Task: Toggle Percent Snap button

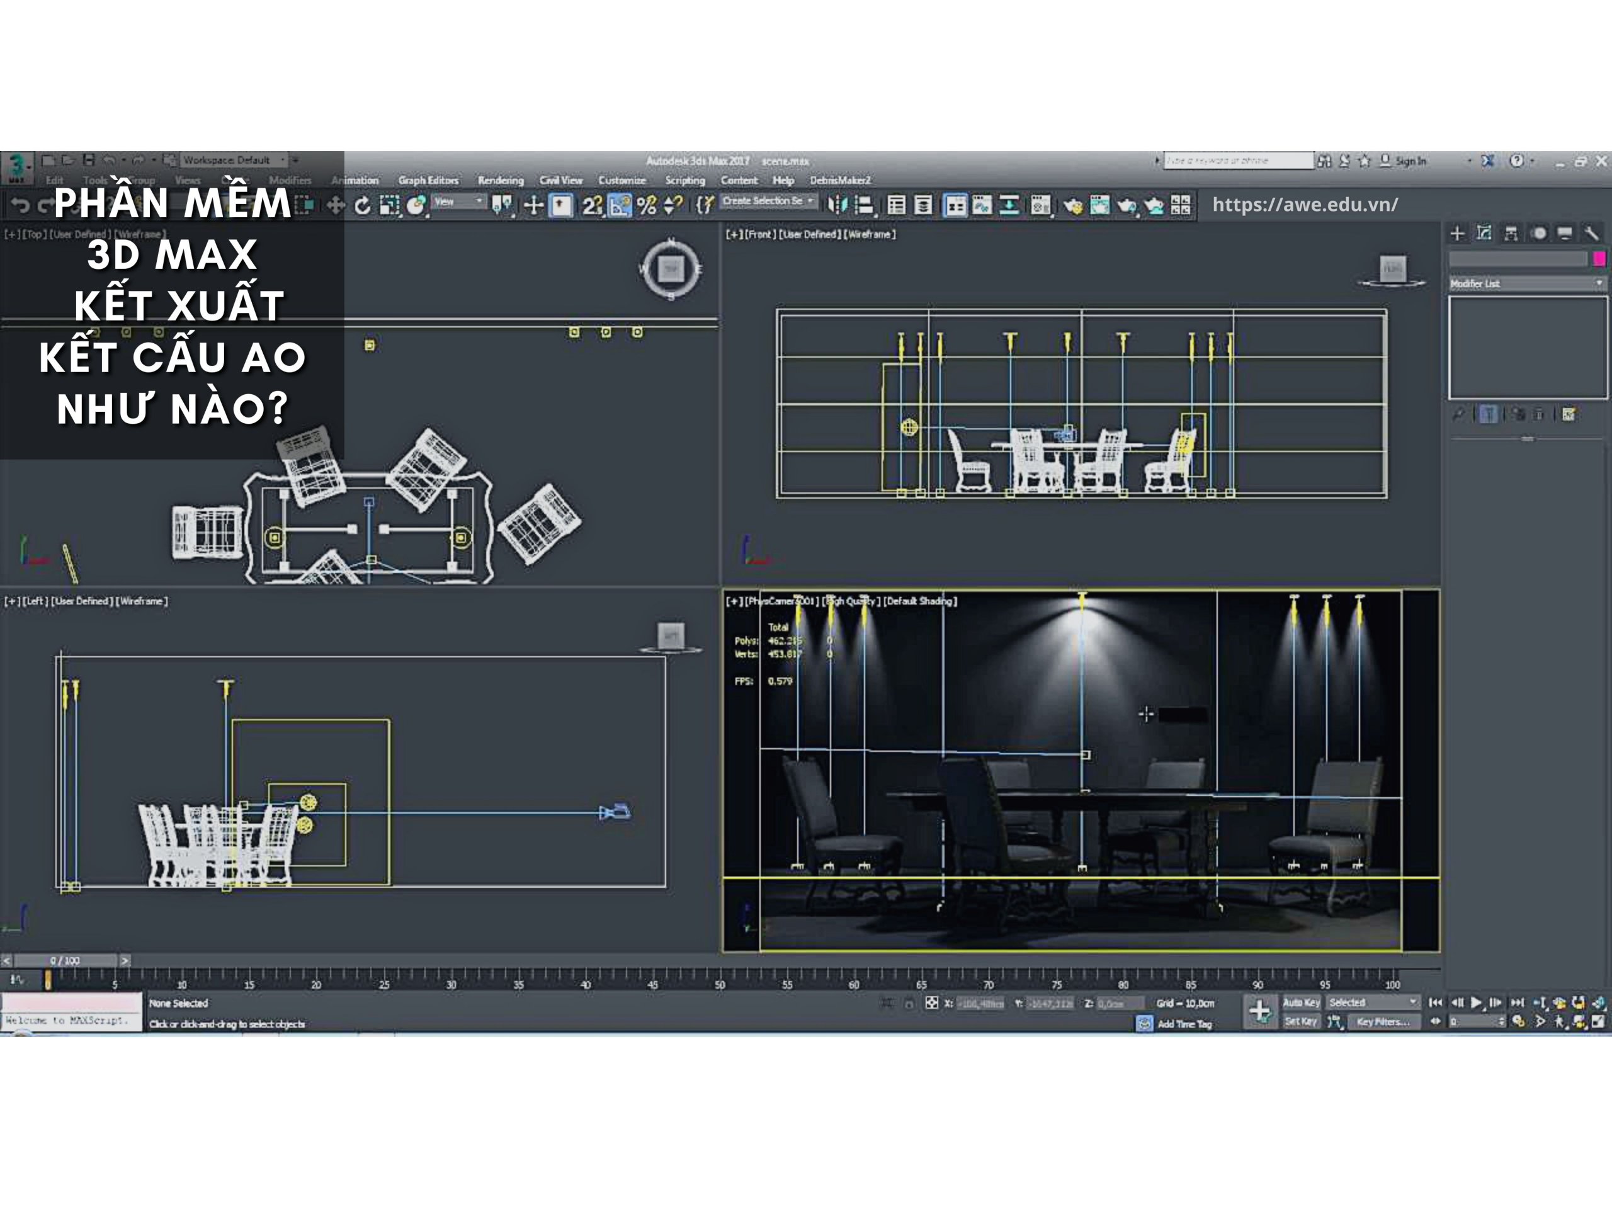Action: coord(647,205)
